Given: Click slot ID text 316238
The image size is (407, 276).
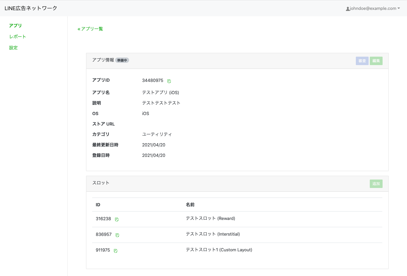Looking at the screenshot, I should click(103, 219).
